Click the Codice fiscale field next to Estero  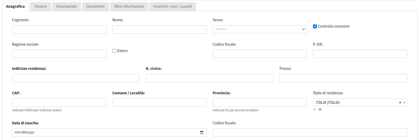pos(260,54)
